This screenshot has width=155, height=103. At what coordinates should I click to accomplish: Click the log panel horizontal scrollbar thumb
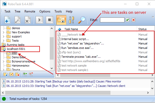(58, 93)
